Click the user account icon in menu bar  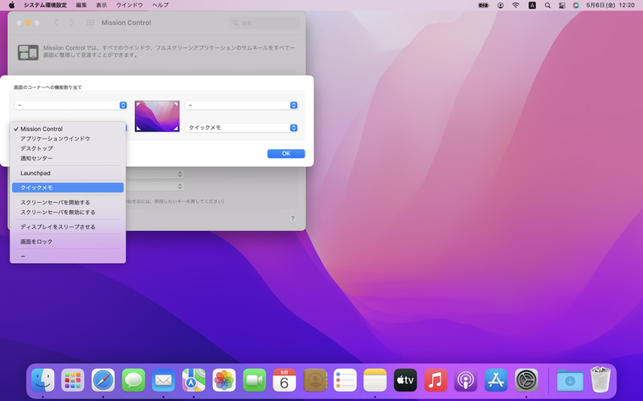tap(500, 6)
